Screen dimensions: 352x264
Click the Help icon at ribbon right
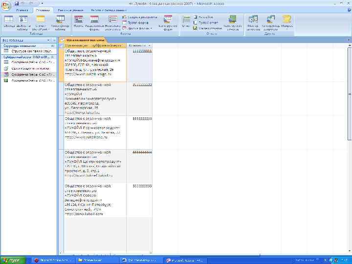click(349, 10)
